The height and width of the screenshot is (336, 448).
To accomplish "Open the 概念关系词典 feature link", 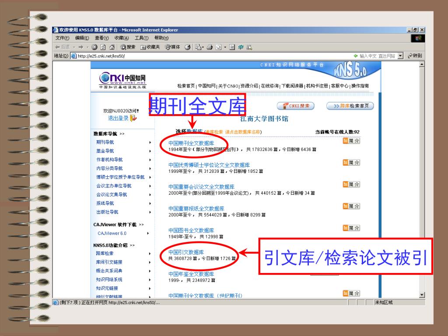I will click(x=109, y=271).
